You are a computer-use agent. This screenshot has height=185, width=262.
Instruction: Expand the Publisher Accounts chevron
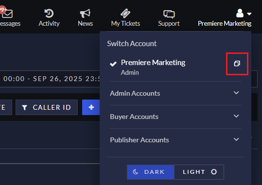click(x=236, y=139)
